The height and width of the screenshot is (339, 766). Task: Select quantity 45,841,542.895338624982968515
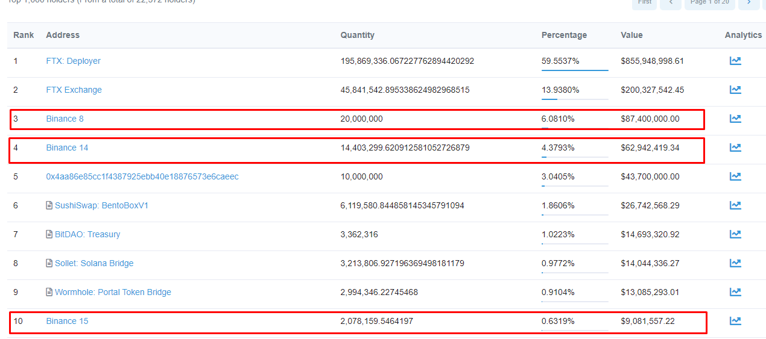click(x=405, y=90)
